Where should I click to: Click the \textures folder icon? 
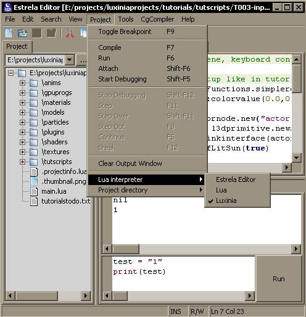33,152
